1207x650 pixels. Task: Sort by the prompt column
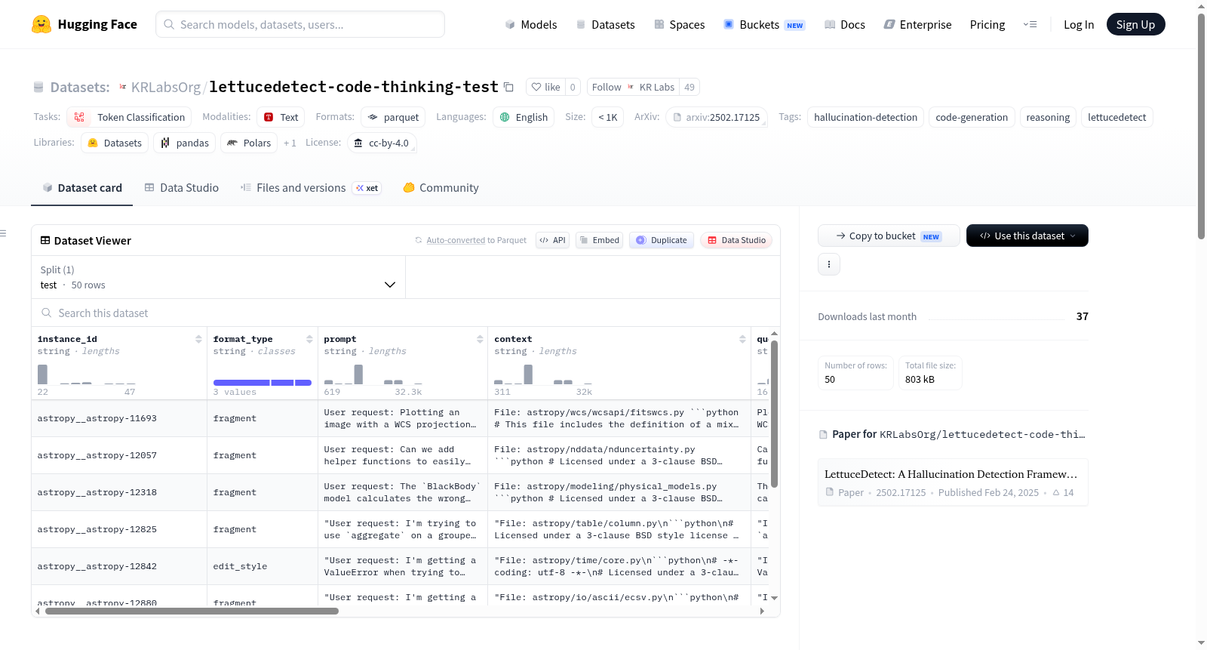480,339
